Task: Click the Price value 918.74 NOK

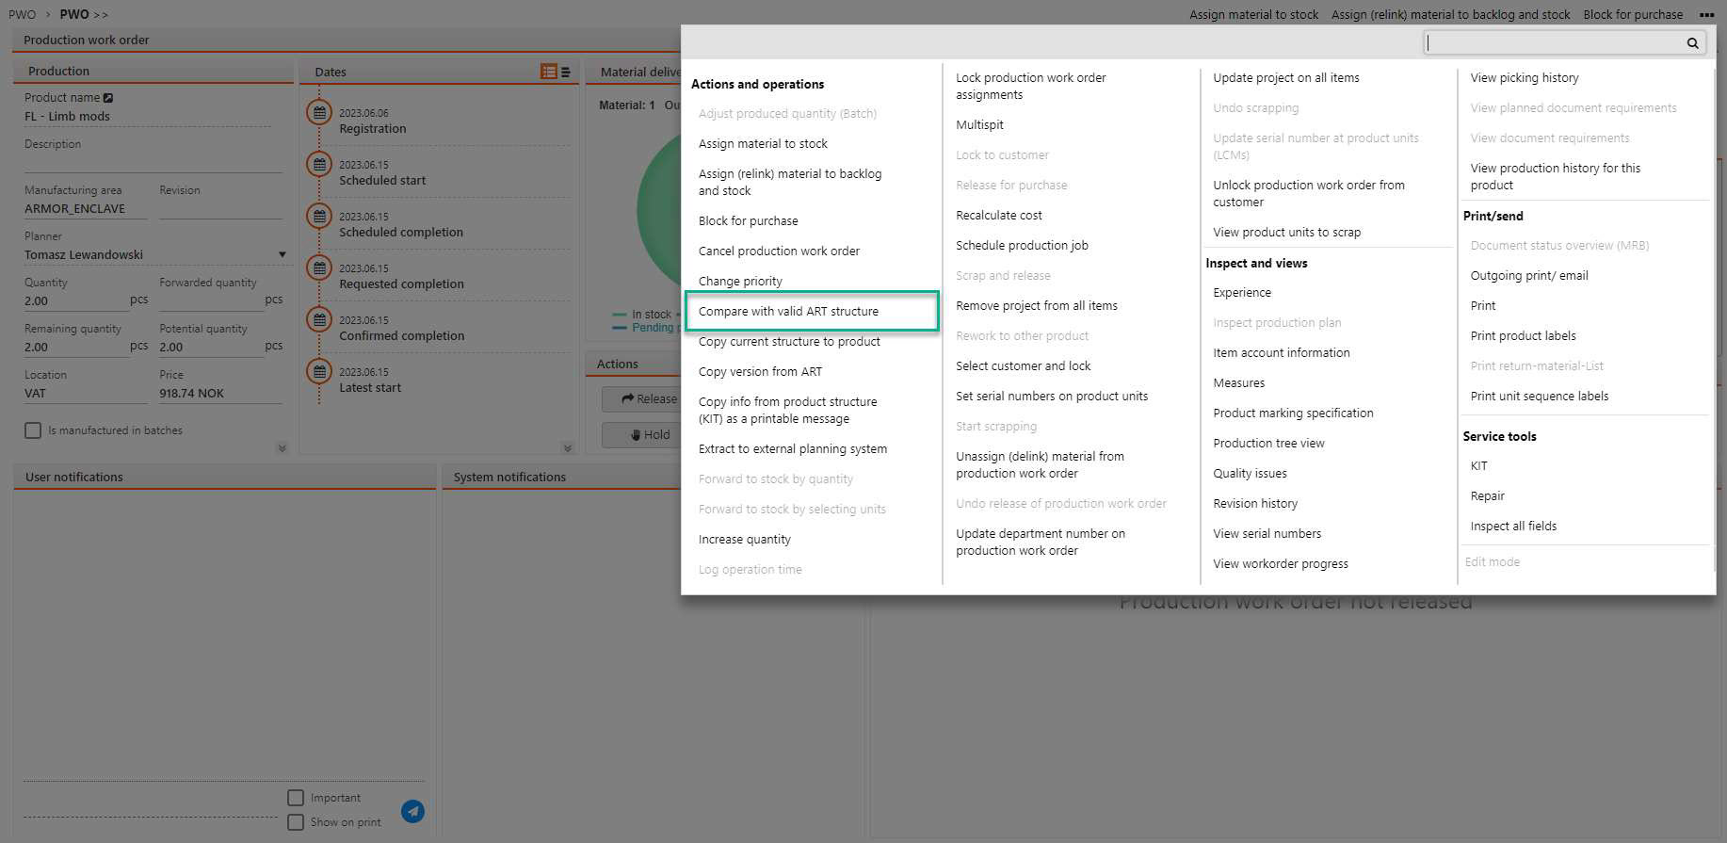Action: 192,394
